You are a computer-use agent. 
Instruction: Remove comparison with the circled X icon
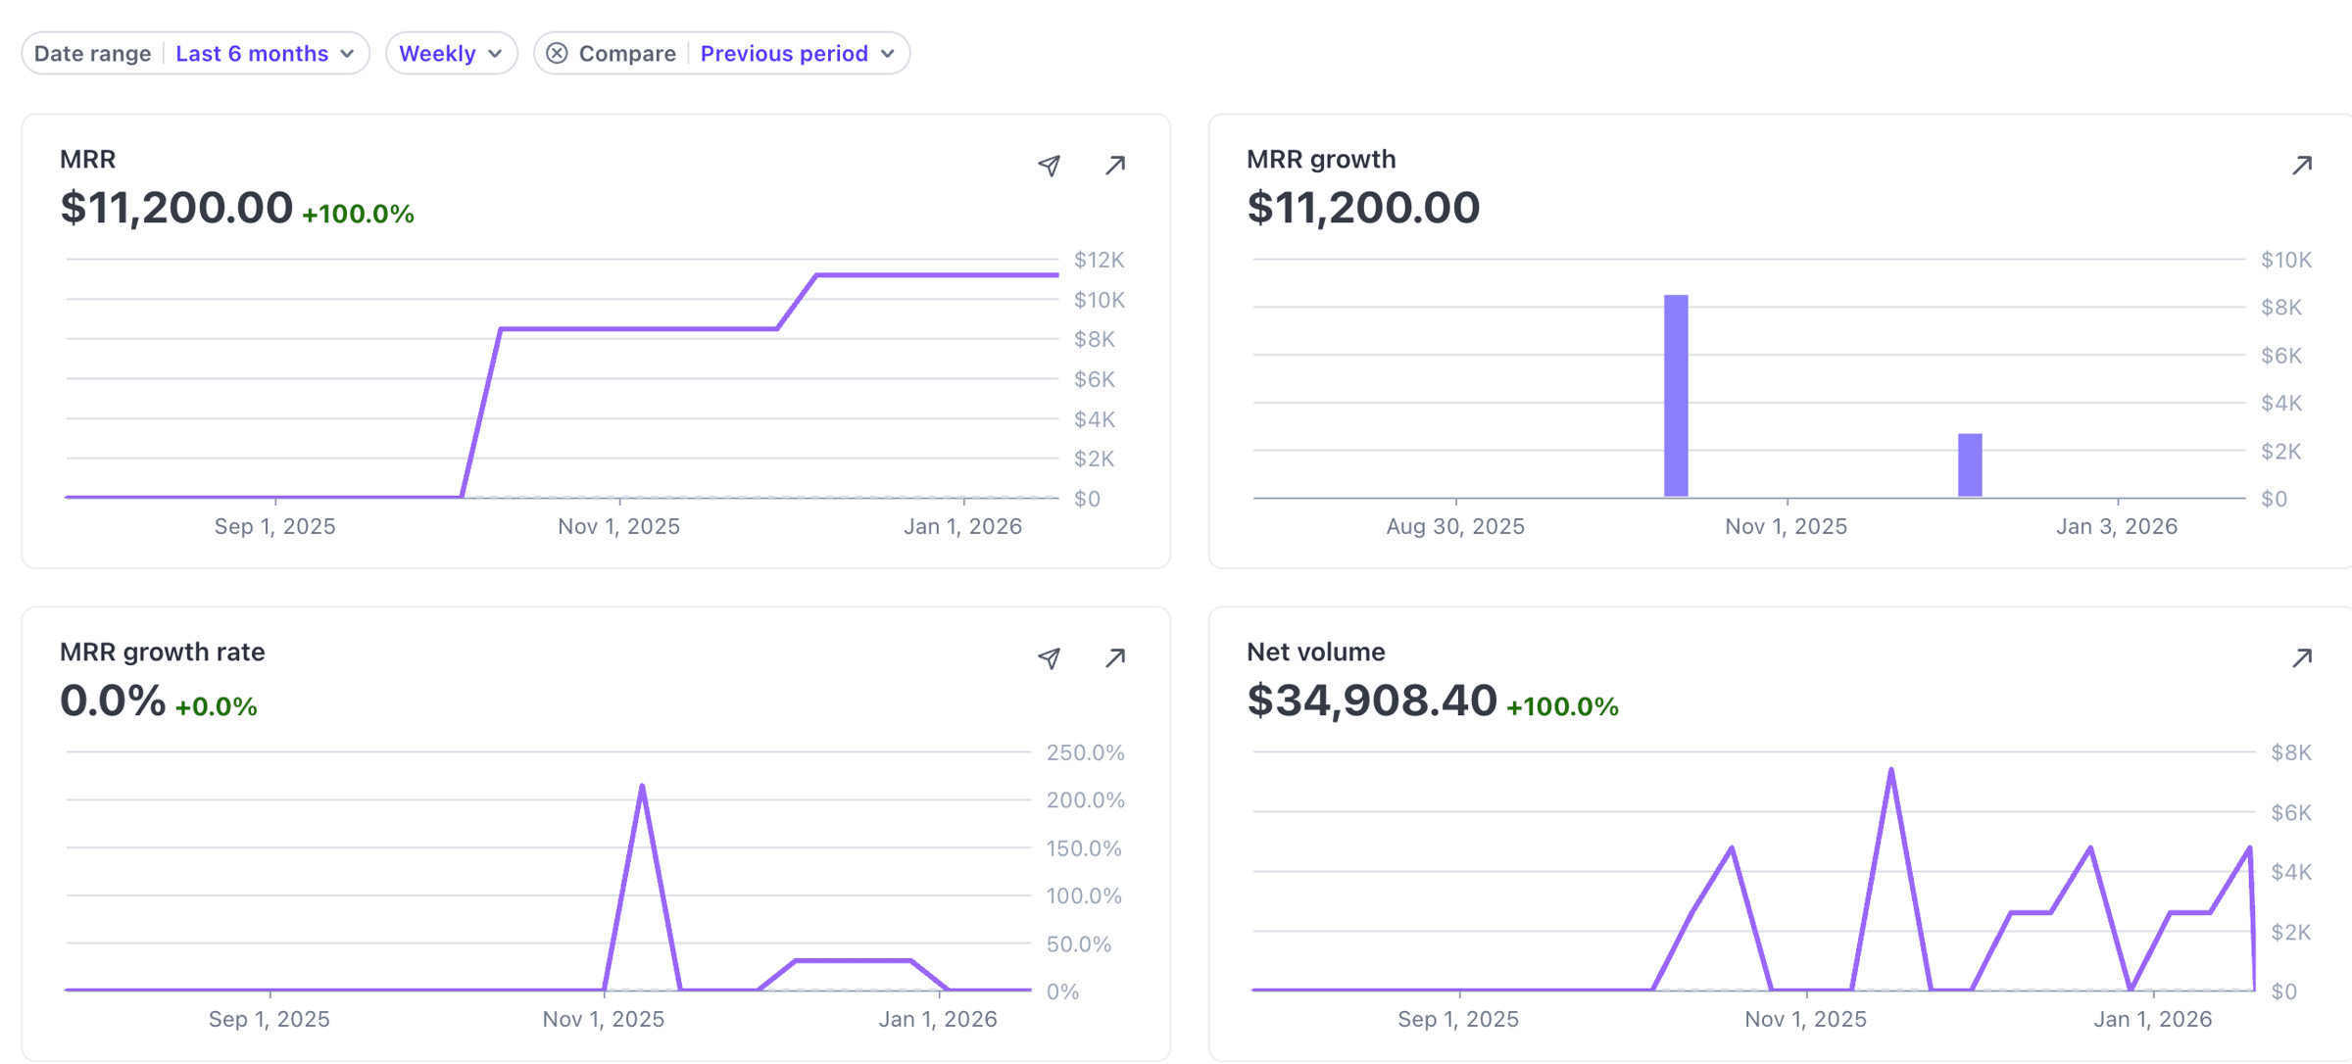pyautogui.click(x=557, y=53)
